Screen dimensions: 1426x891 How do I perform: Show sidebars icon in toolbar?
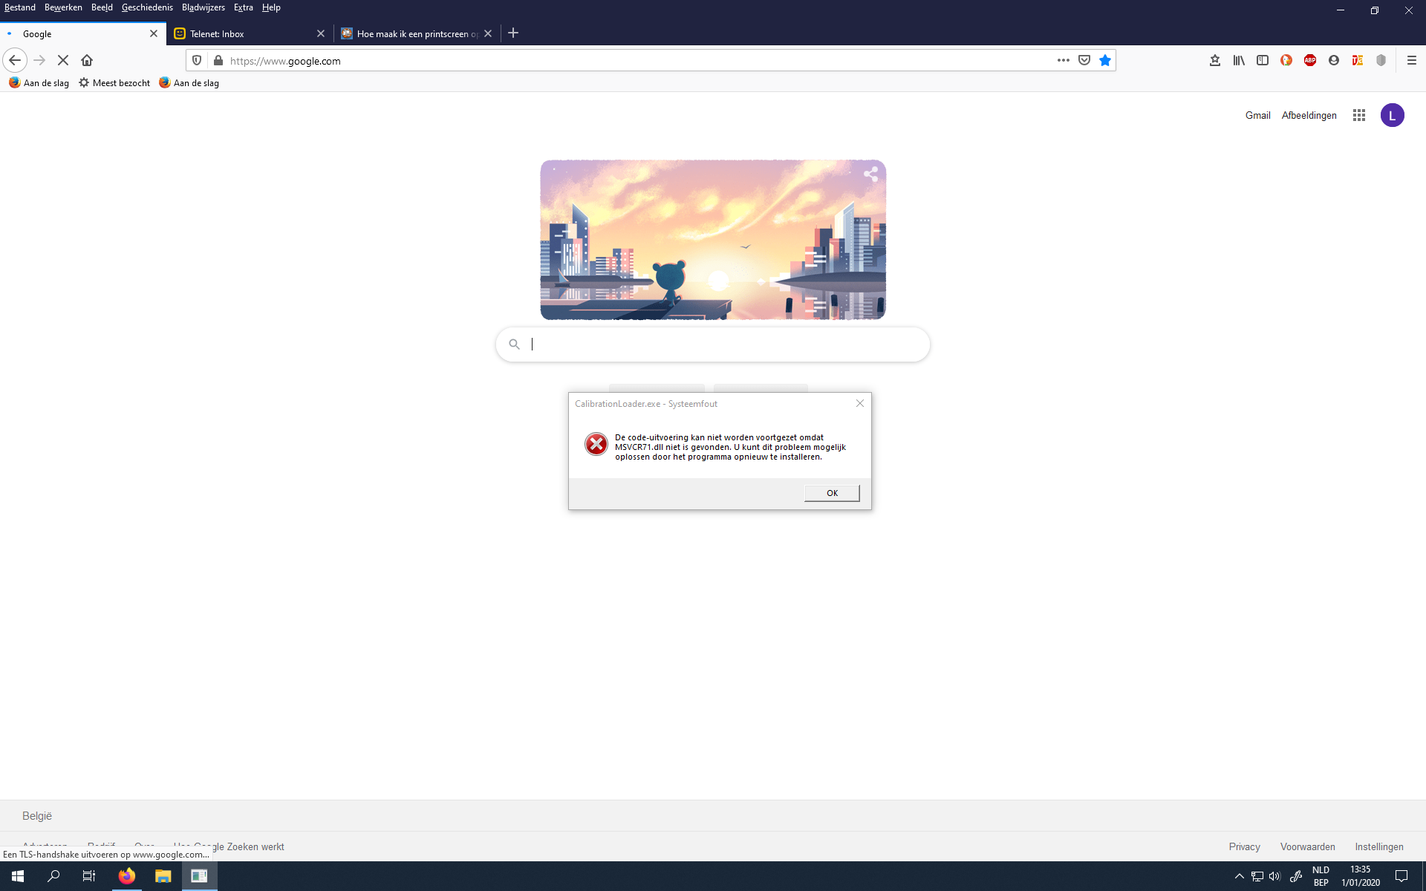1263,60
